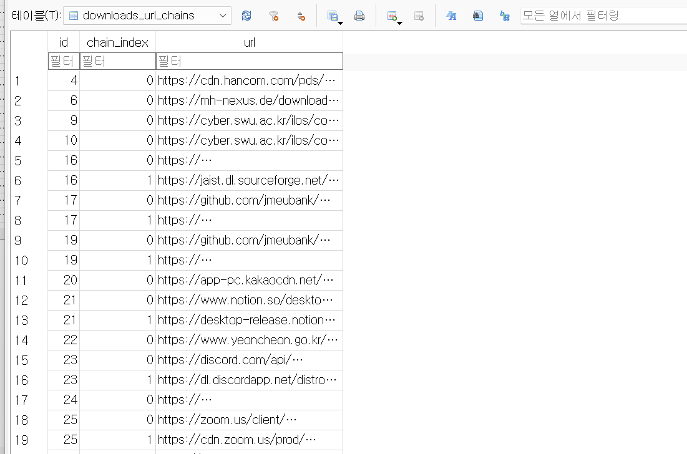Select chain_index cell in row 6

[118, 180]
